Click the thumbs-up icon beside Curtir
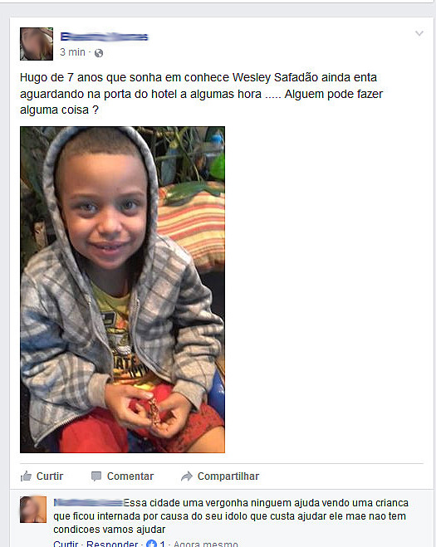436x547 pixels. (27, 476)
